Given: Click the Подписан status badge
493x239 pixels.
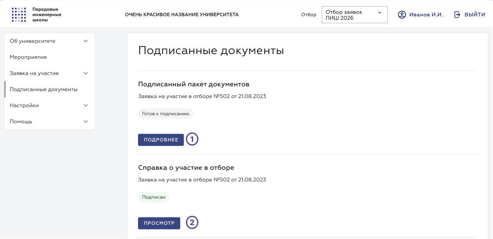Looking at the screenshot, I should pos(154,197).
